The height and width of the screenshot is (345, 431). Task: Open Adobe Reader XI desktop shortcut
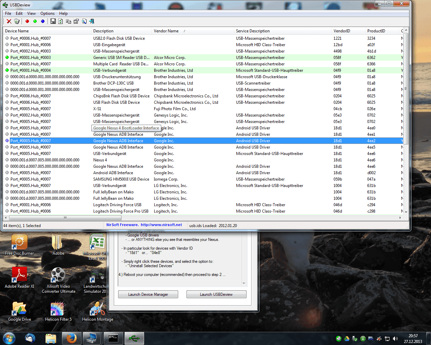pyautogui.click(x=20, y=278)
